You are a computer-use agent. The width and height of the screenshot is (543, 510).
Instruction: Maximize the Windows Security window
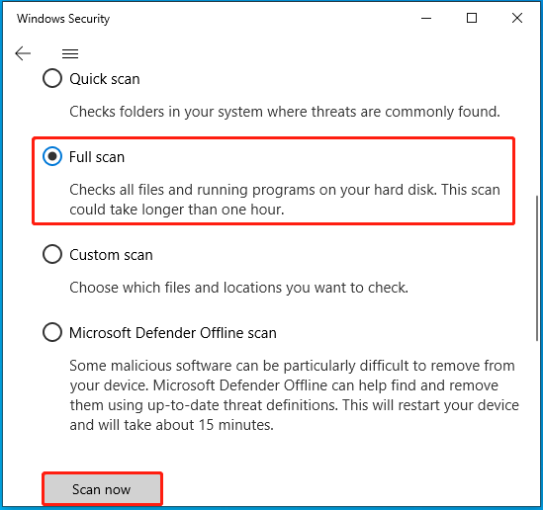click(472, 18)
